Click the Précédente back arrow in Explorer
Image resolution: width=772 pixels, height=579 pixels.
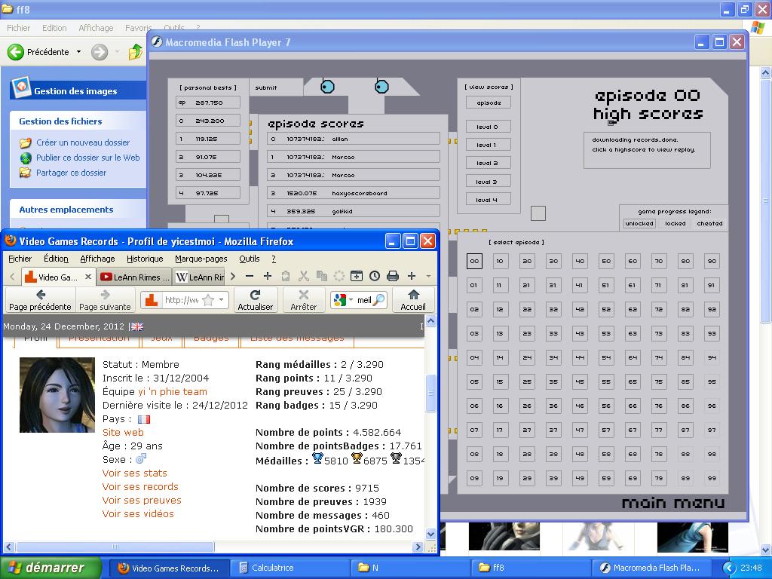(x=16, y=52)
